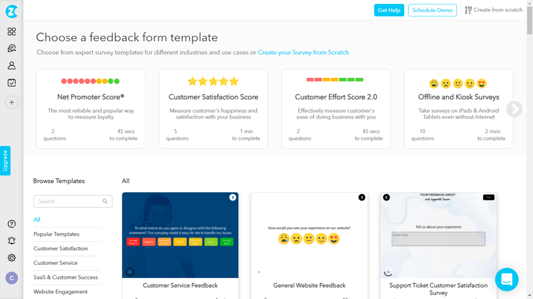Click the Upgrade side tab

click(5, 161)
